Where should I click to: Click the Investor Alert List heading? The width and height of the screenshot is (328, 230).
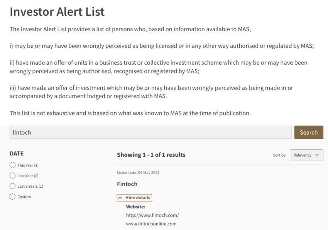coord(57,12)
